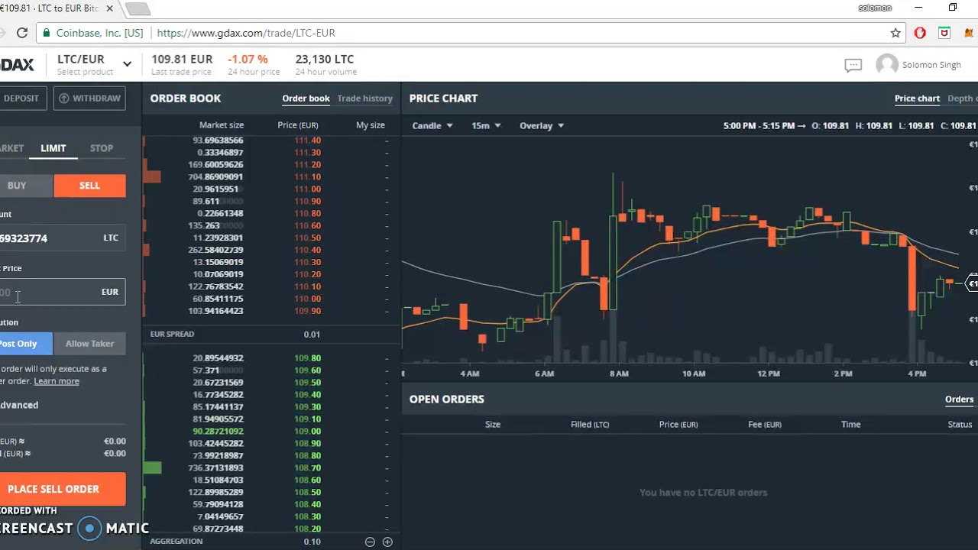
Task: Select the Allow Taker execution option
Action: pos(89,344)
